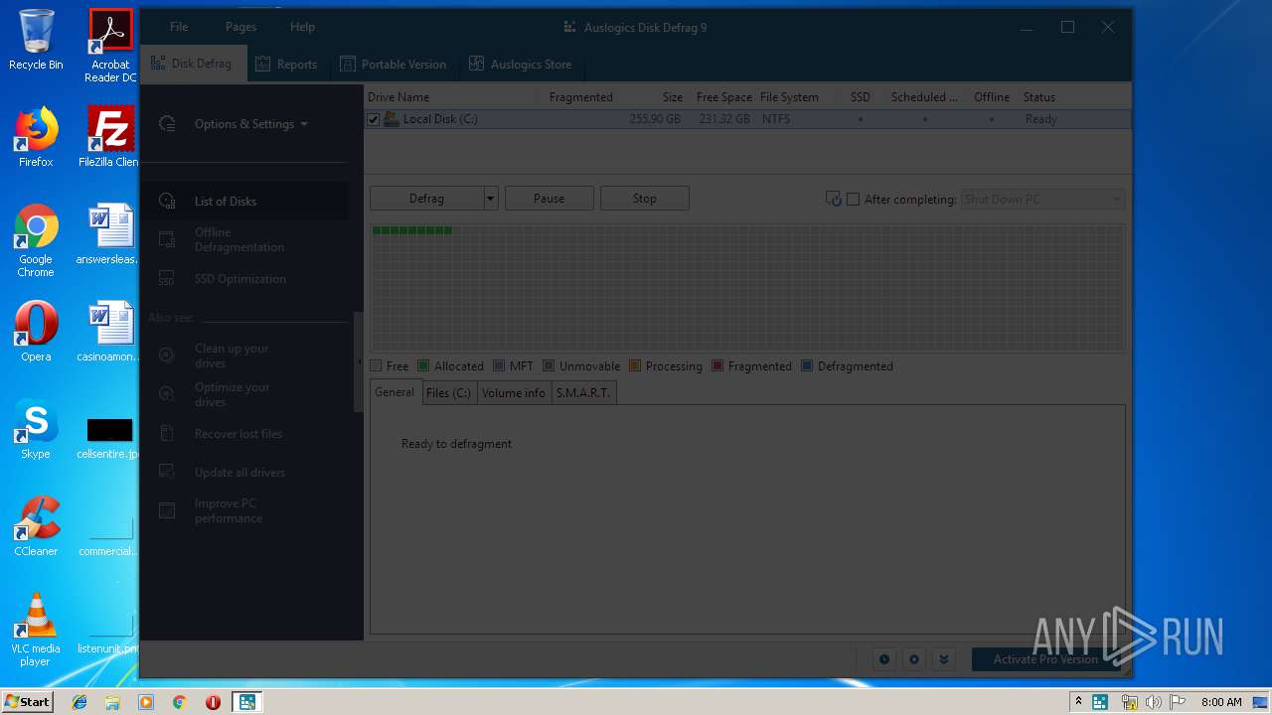This screenshot has width=1272, height=715.
Task: Click Improve PC performance icon
Action: [168, 510]
